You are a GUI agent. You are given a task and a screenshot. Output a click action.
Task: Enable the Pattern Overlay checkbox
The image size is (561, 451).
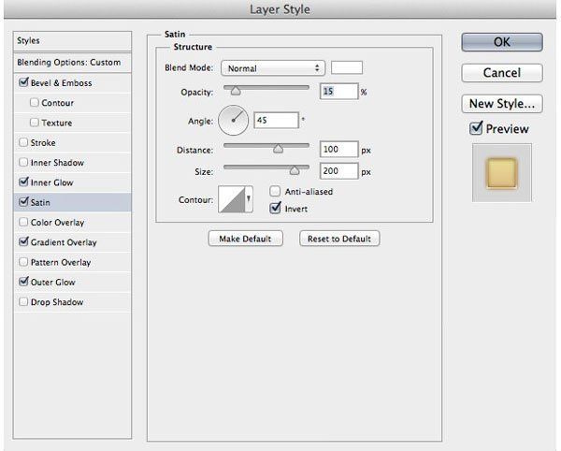23,262
